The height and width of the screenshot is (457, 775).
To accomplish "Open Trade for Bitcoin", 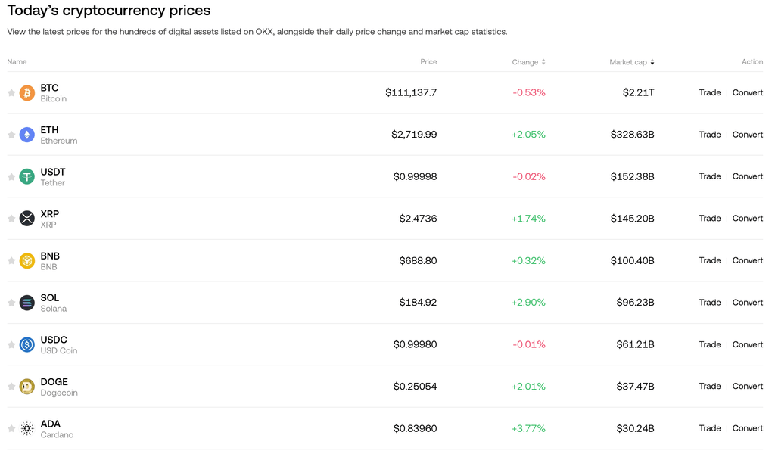I will click(710, 92).
